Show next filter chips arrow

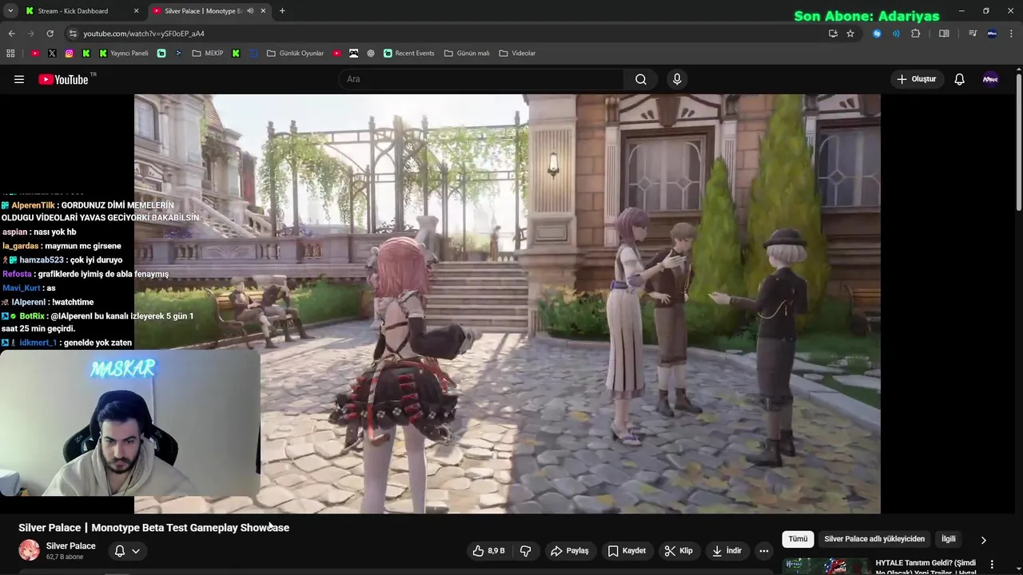[983, 539]
